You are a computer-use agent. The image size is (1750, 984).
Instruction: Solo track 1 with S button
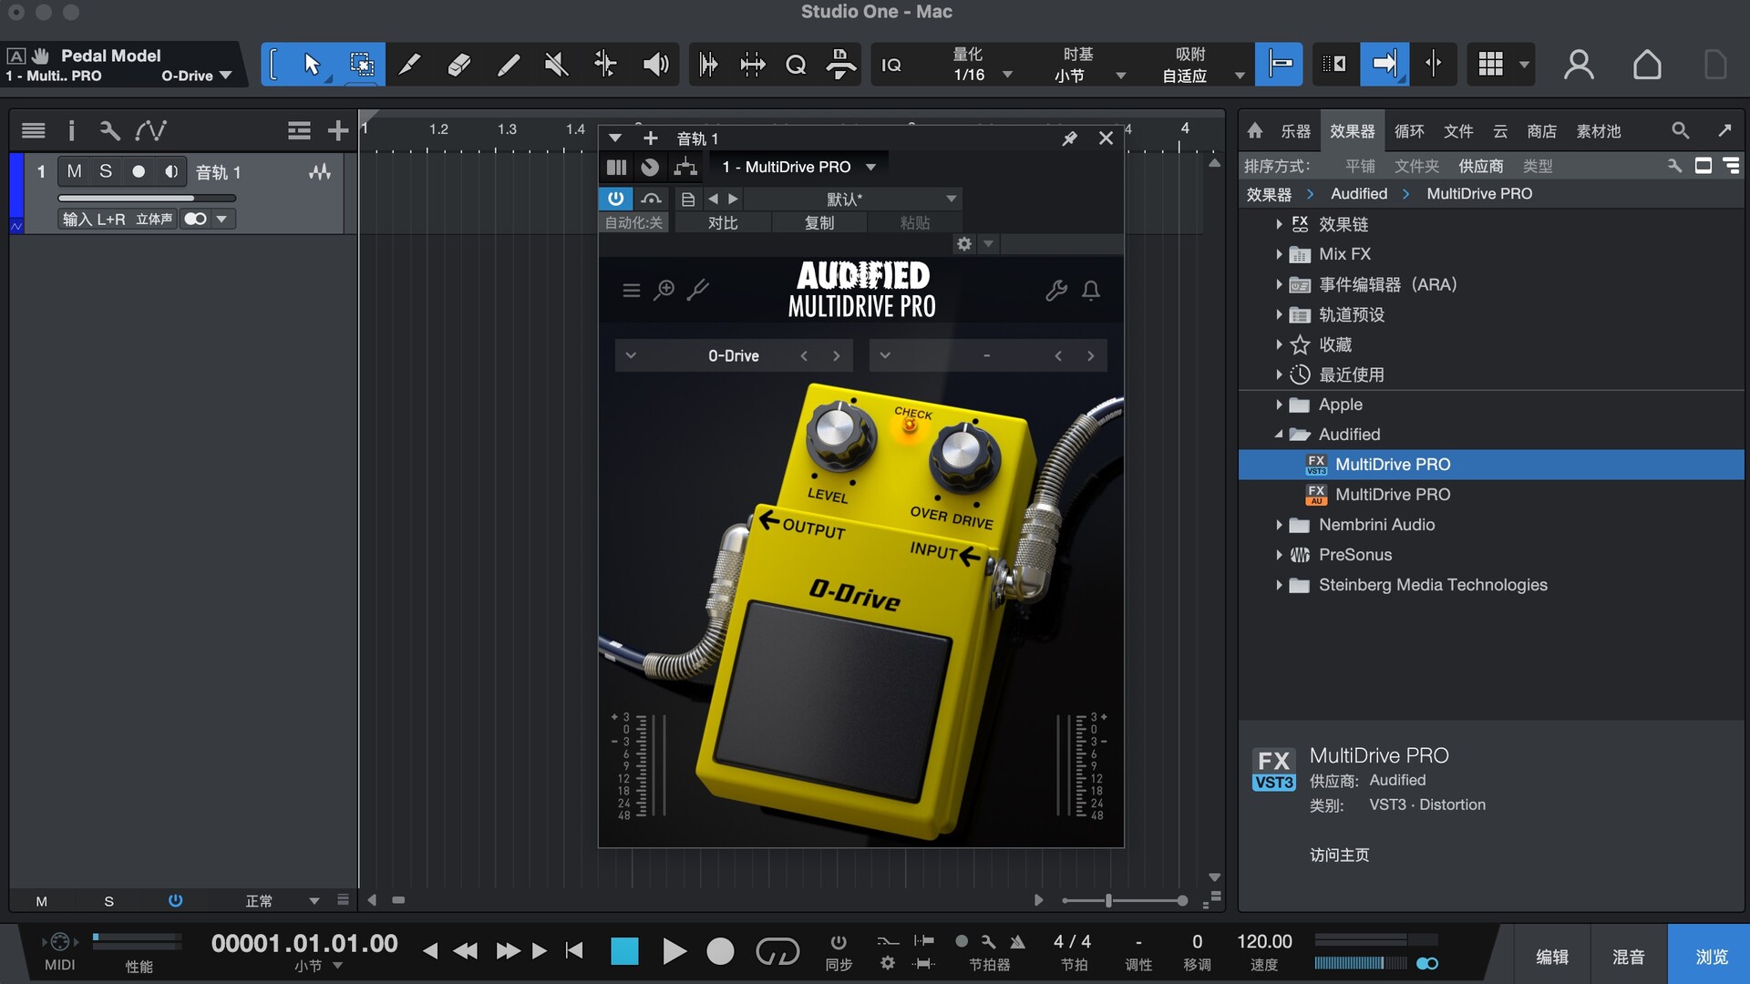[106, 171]
